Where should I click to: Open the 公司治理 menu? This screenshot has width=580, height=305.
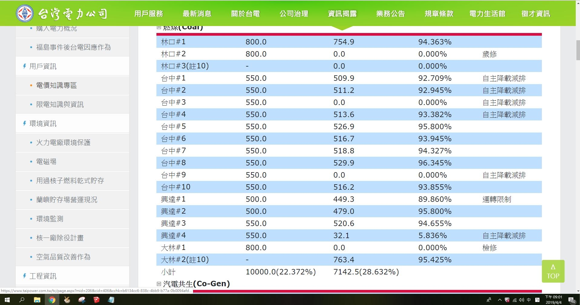[x=294, y=14]
